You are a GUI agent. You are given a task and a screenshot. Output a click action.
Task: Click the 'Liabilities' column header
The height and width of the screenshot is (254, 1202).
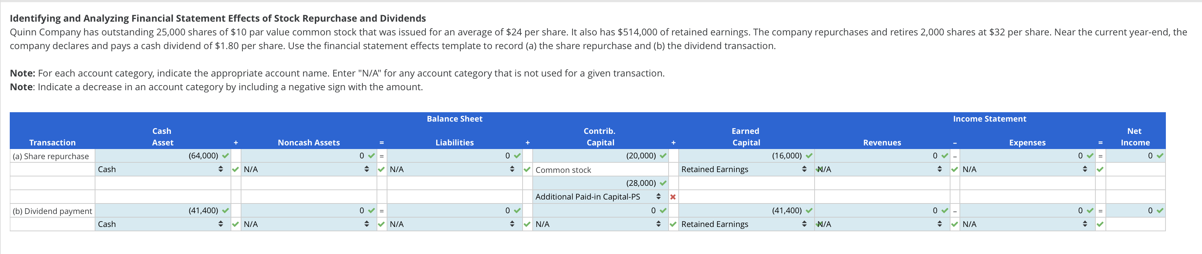455,143
